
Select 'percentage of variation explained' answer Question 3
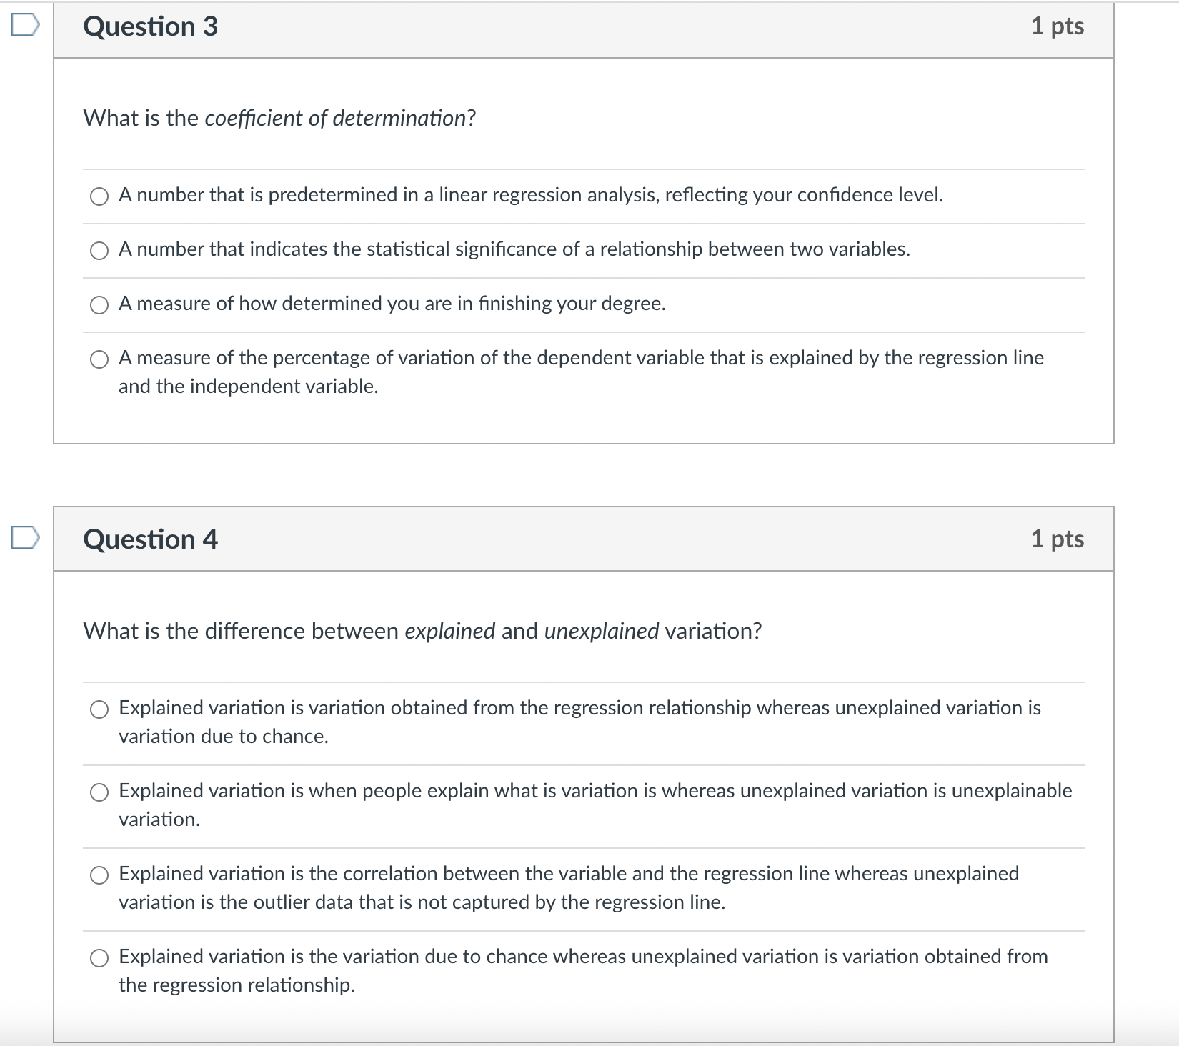pos(98,358)
